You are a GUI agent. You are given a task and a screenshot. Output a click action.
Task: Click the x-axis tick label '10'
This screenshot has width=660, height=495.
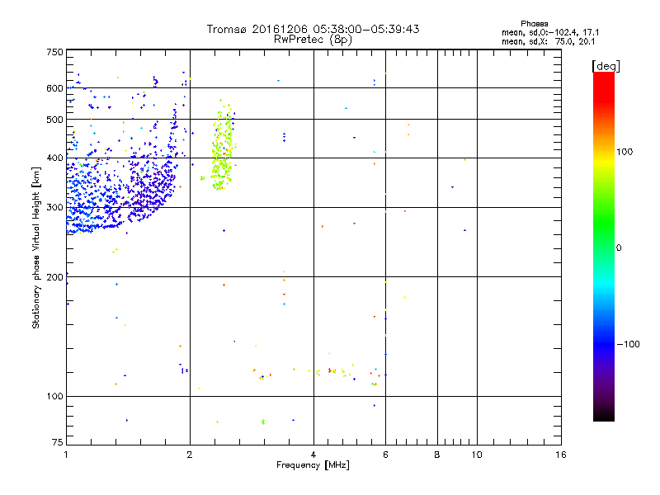coord(477,455)
